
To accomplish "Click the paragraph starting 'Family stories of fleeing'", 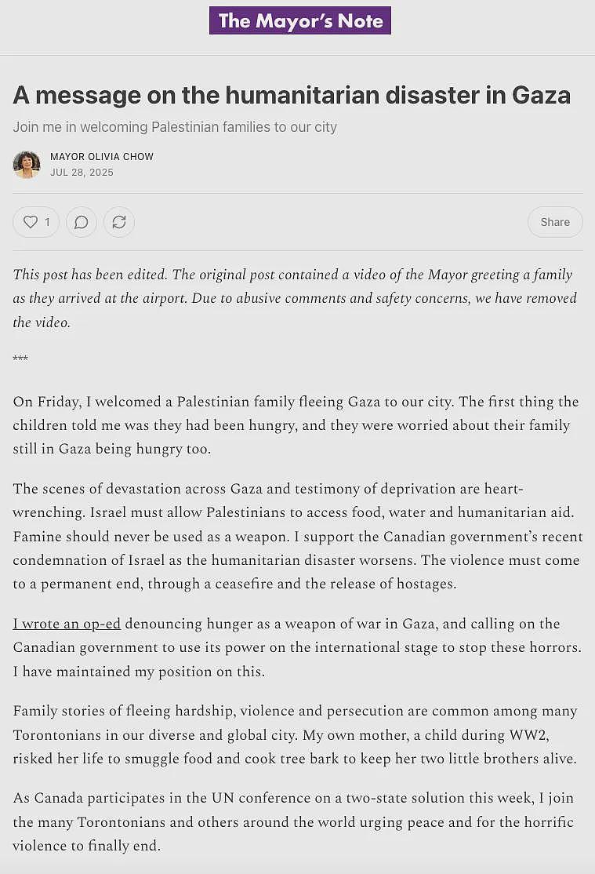I will (296, 734).
